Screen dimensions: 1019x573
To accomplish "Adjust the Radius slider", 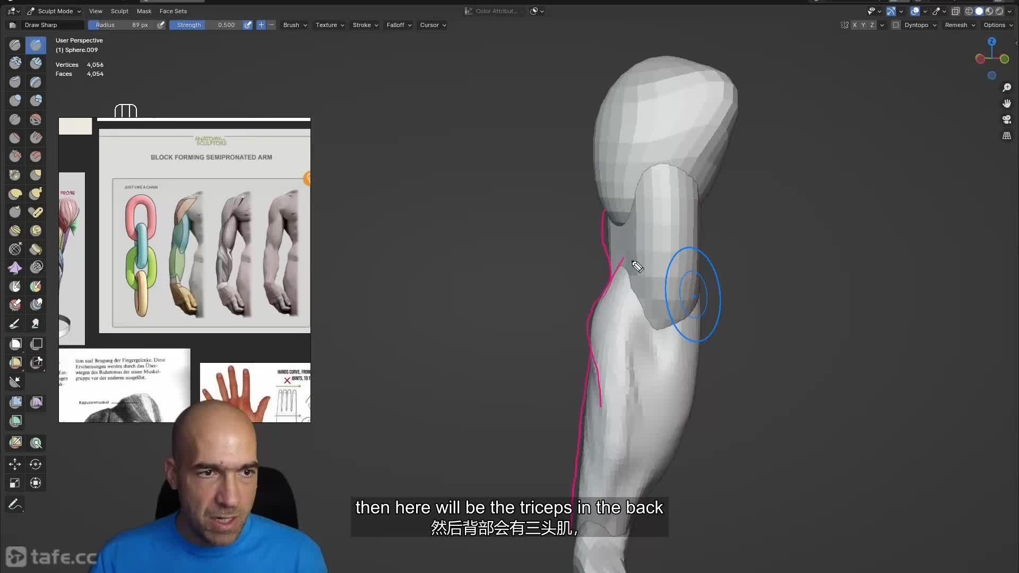I will [122, 25].
